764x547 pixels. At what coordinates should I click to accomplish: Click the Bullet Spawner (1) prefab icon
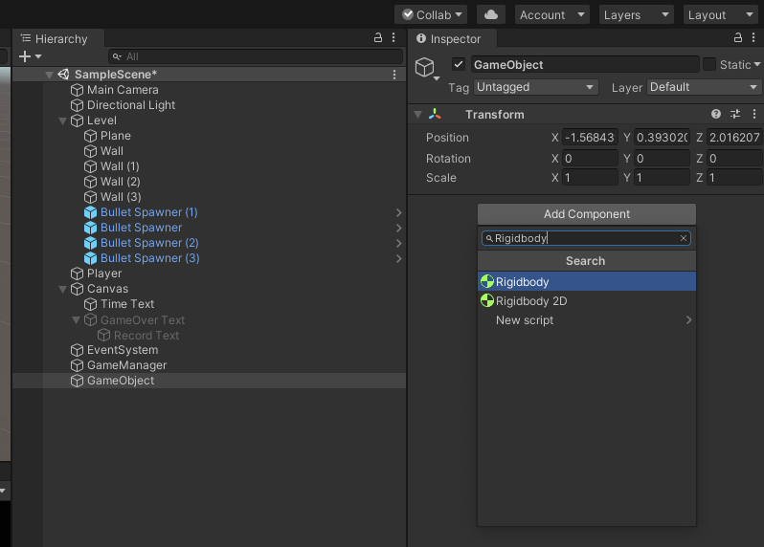pos(91,212)
